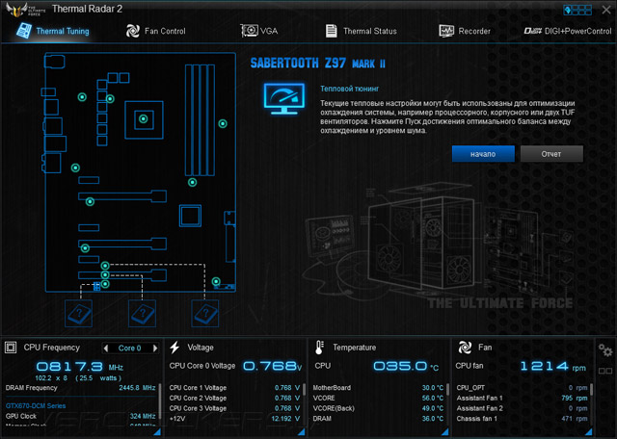Click the CPU_OPT fan row
617x439 pixels.
tap(522, 388)
